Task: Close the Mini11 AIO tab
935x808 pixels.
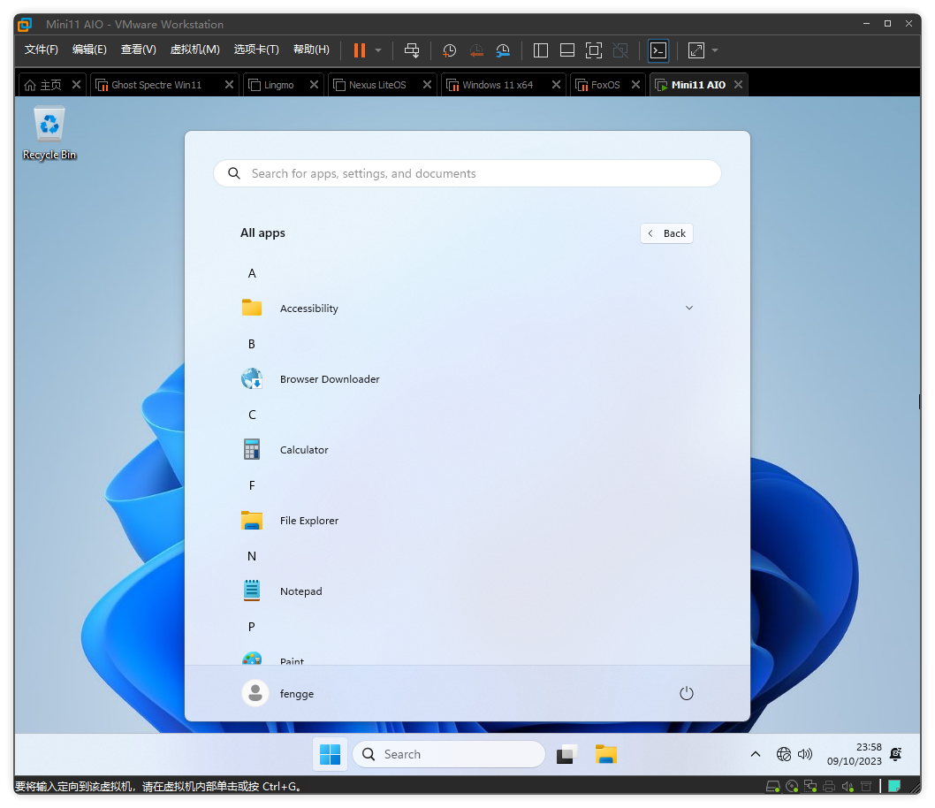Action: (x=738, y=85)
